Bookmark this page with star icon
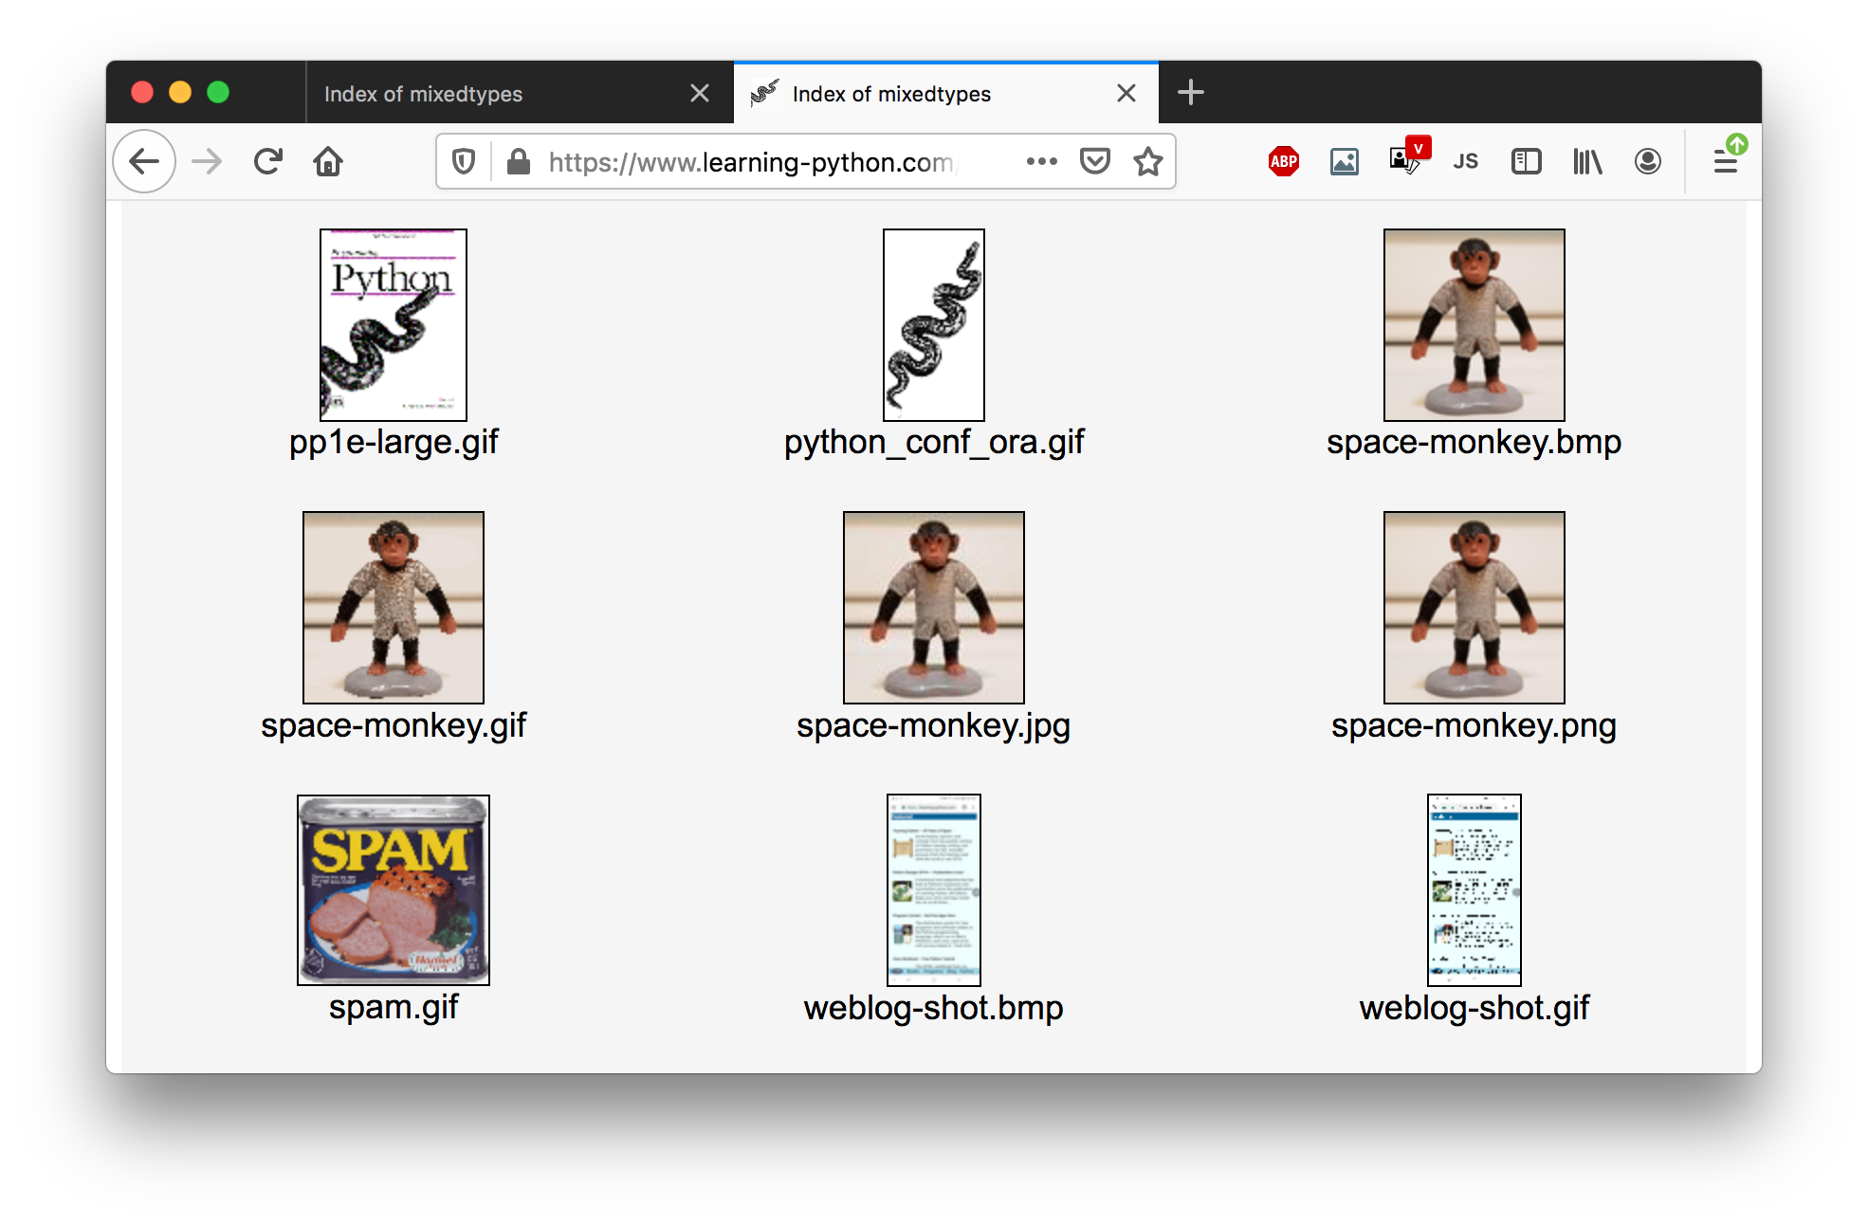Viewport: 1868px width, 1225px height. (1147, 162)
